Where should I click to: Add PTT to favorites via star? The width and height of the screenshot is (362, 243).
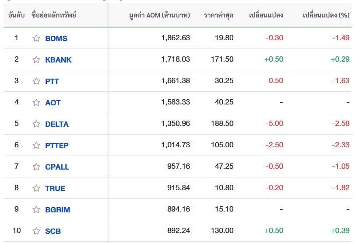pyautogui.click(x=36, y=81)
